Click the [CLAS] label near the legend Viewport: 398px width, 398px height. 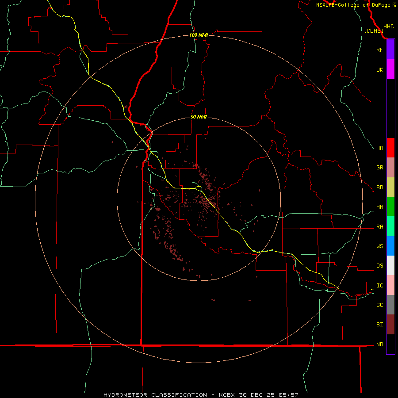point(374,31)
